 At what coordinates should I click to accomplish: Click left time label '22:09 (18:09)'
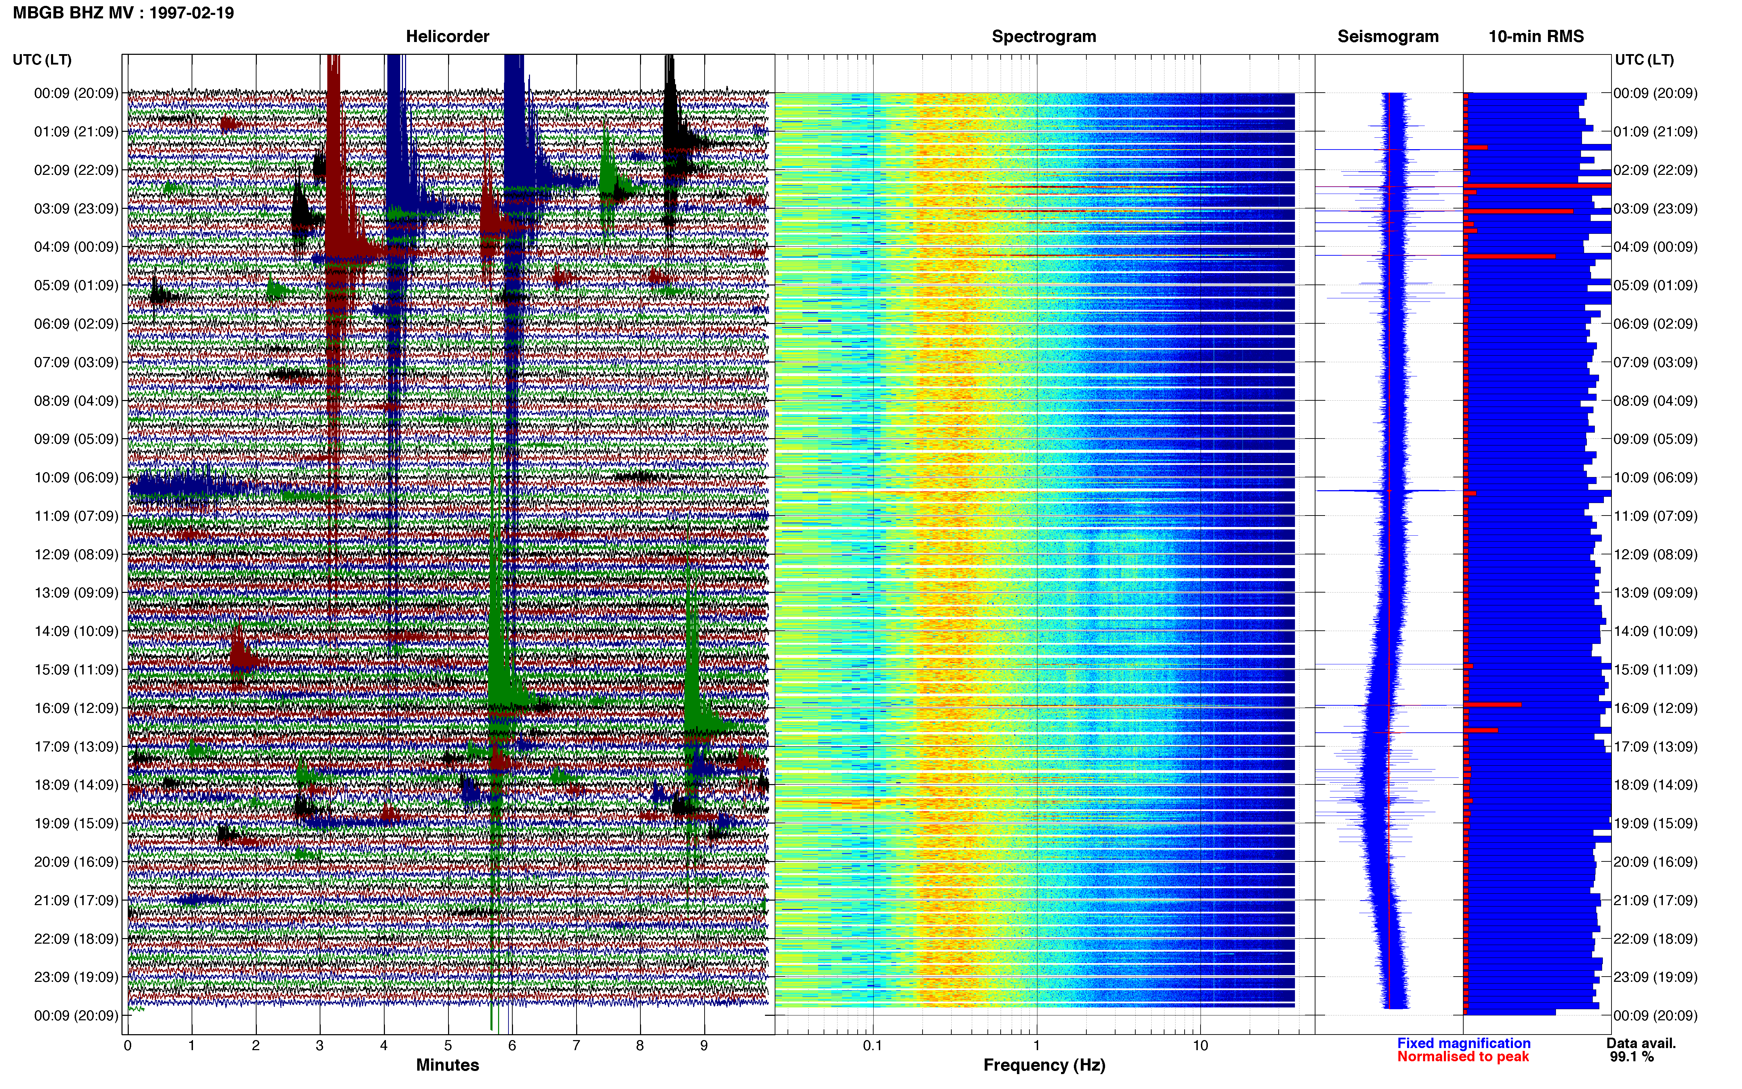(x=76, y=938)
